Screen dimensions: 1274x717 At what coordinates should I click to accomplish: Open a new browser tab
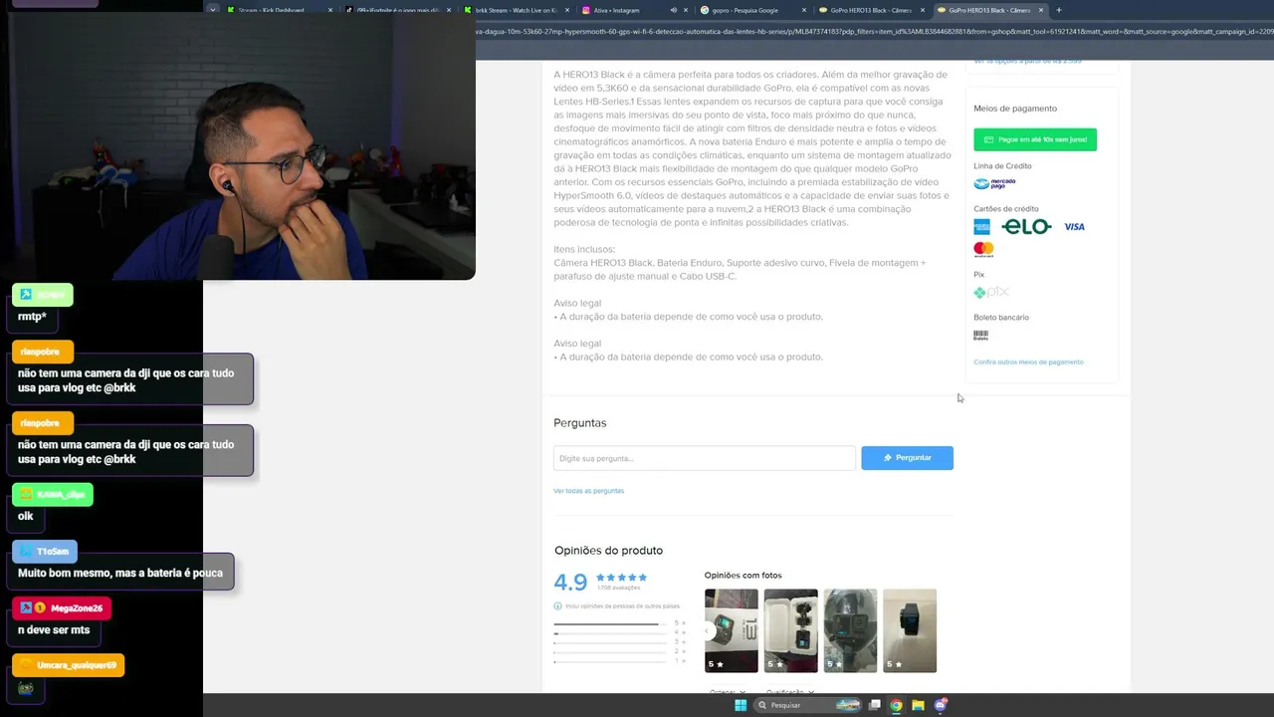1058,10
